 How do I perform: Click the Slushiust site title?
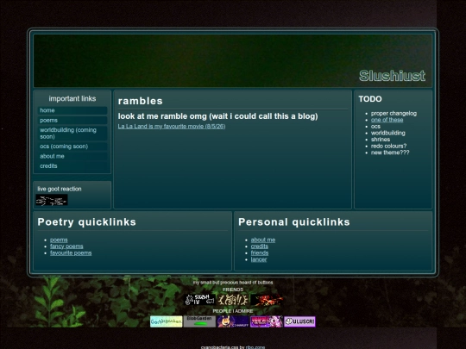[393, 76]
